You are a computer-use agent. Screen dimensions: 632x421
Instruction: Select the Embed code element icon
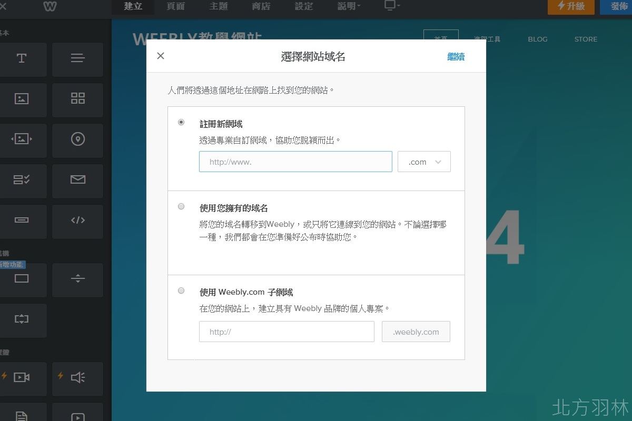pos(77,220)
